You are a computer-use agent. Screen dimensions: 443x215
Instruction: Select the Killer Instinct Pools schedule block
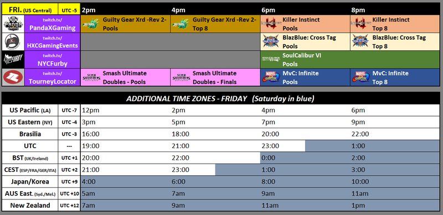(305, 24)
